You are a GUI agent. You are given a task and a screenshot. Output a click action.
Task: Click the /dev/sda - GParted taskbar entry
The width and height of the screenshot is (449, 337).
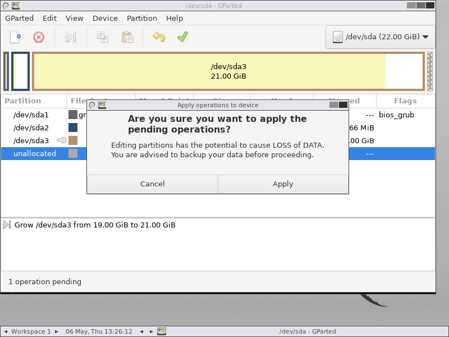click(308, 331)
